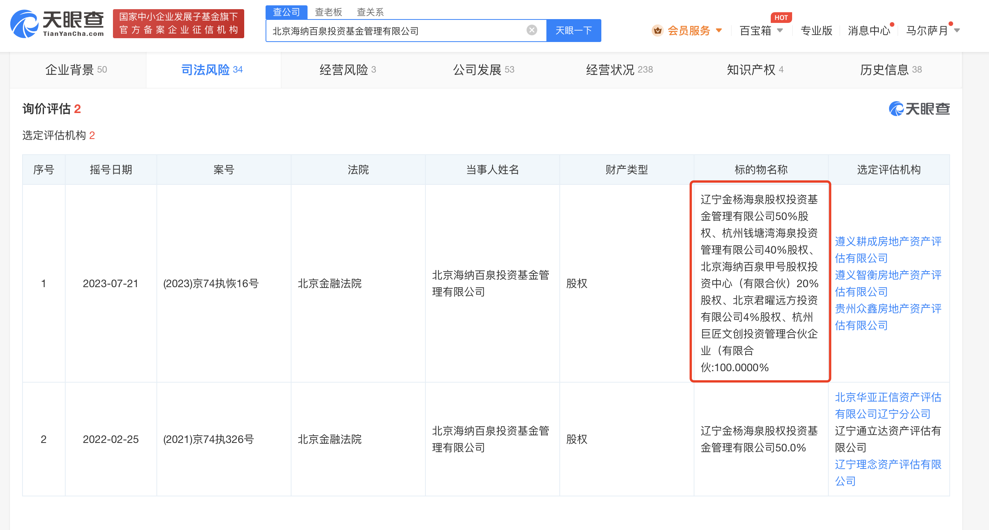This screenshot has width=989, height=530.
Task: Clear the search box with X icon
Action: pos(532,30)
